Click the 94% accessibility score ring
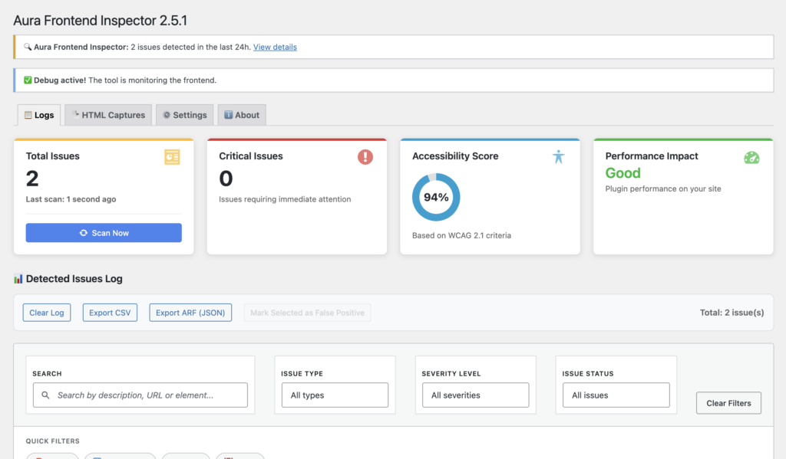786x459 pixels. pos(436,198)
